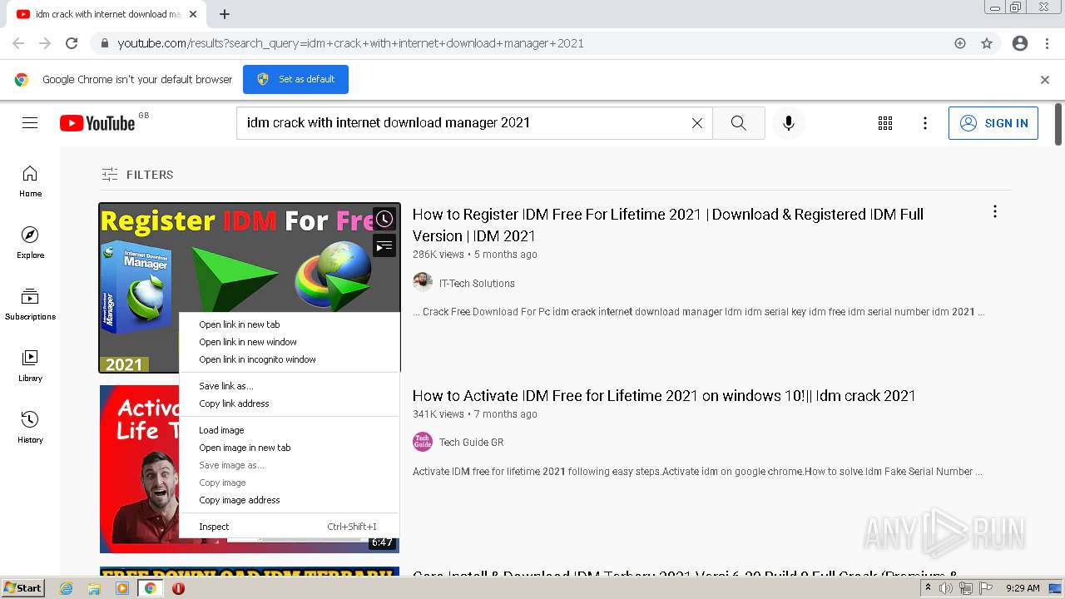
Task: Open the Chrome profile avatar
Action: 1020,43
